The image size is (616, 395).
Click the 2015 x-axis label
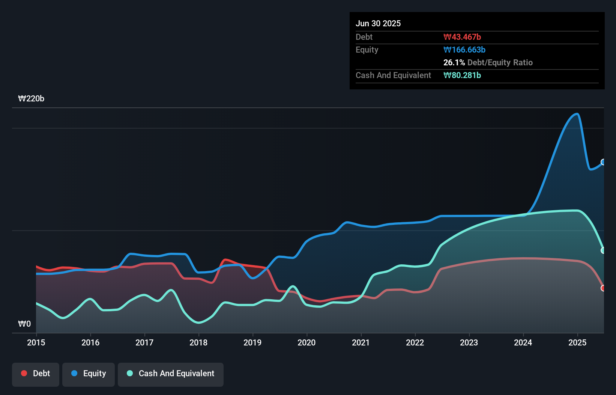click(36, 342)
